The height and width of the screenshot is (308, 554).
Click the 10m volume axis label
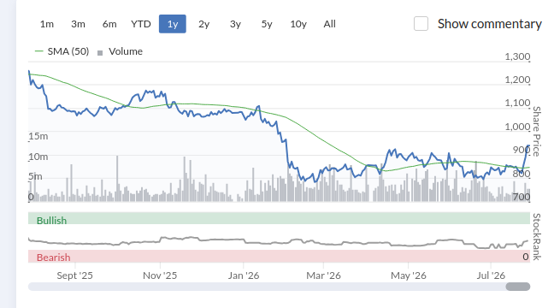(38, 157)
